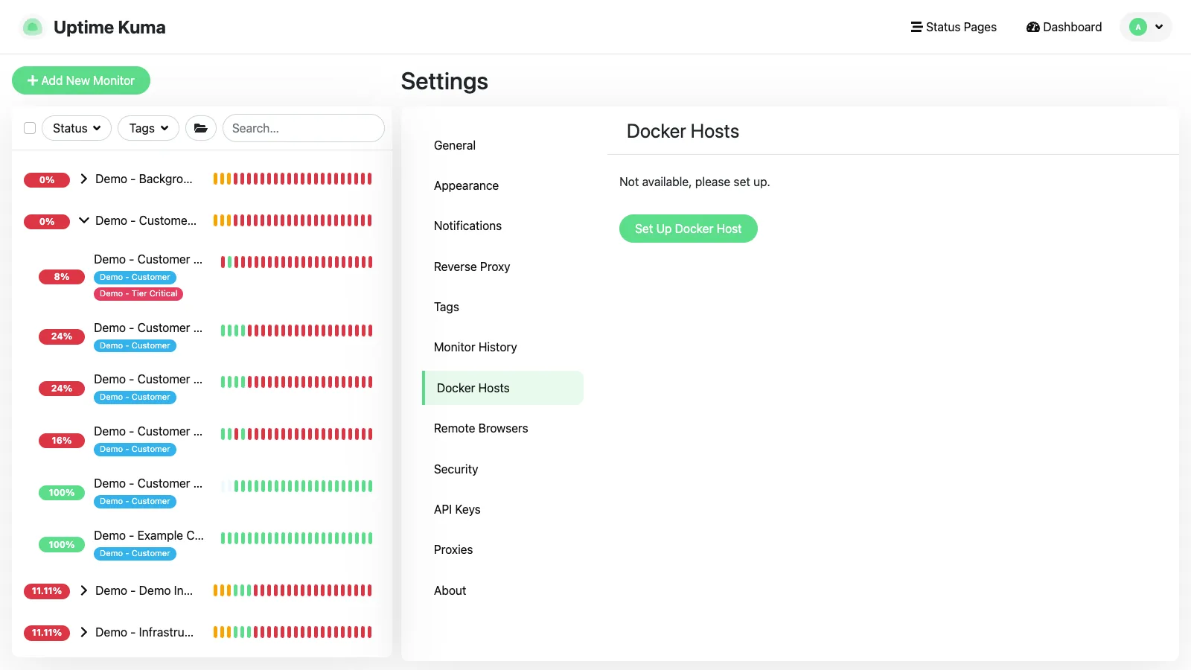The height and width of the screenshot is (670, 1191).
Task: Click the Demo - Tier Critical tag
Action: 138,293
